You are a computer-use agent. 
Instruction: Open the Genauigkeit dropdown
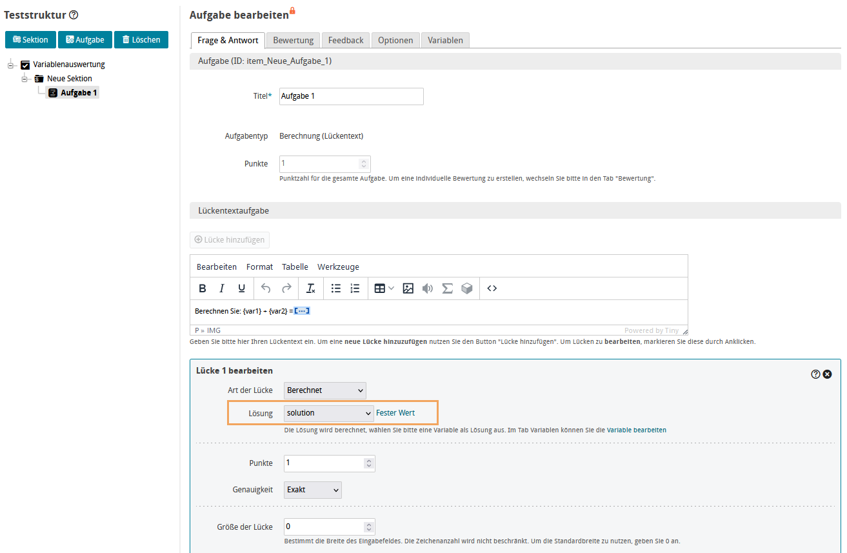click(x=313, y=490)
